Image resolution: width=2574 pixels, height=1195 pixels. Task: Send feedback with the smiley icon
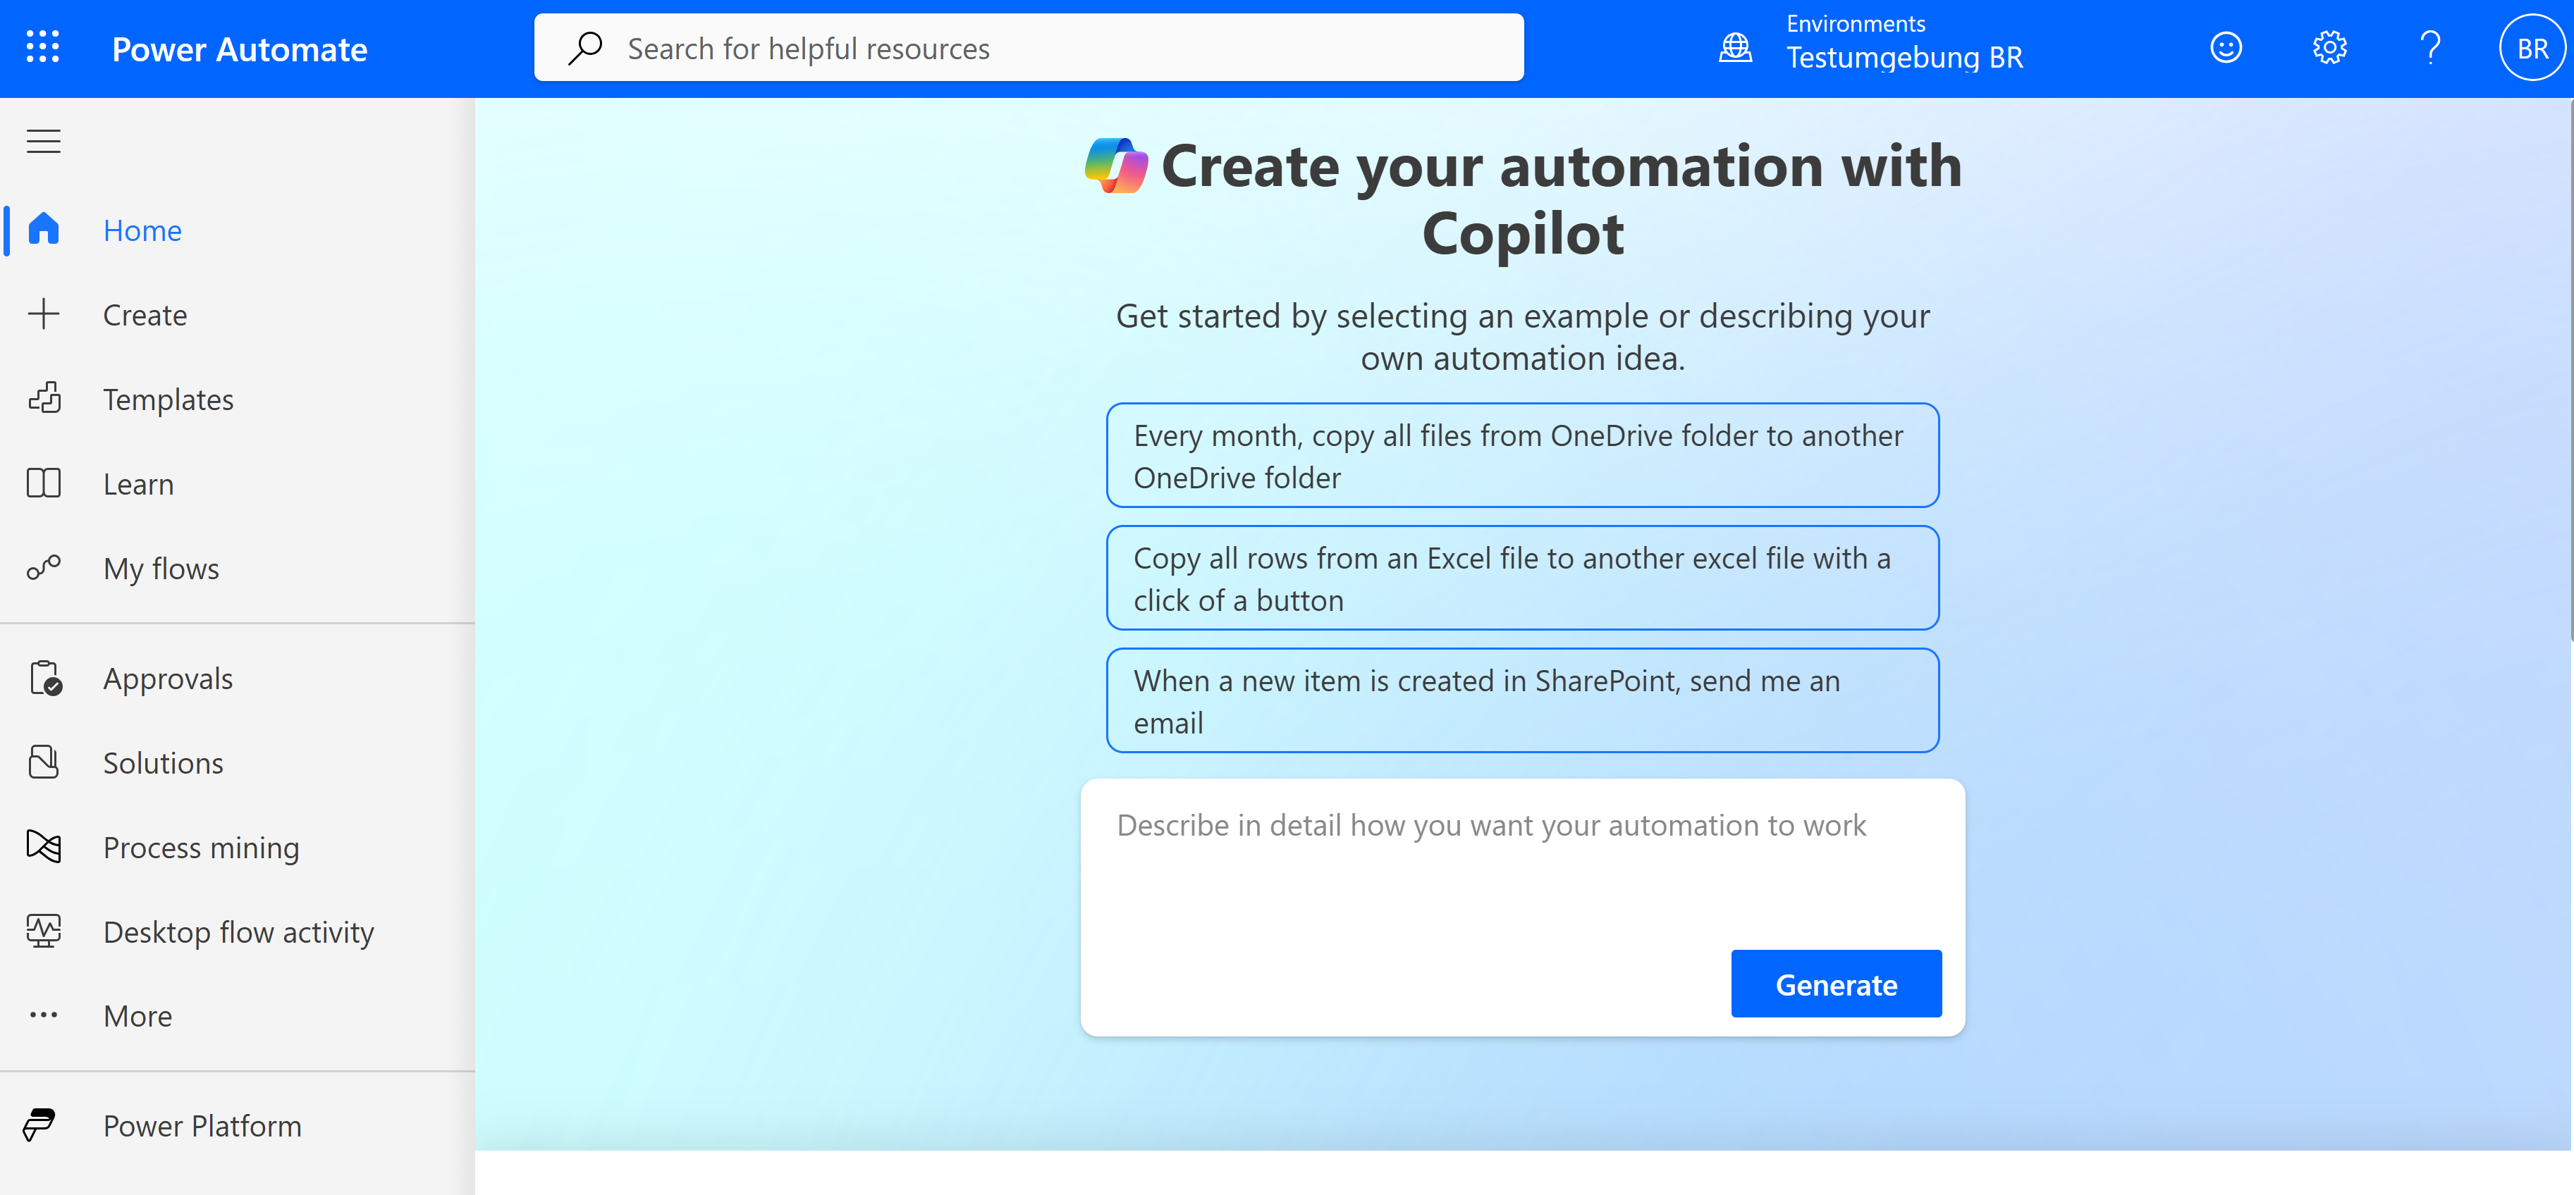coord(2225,47)
